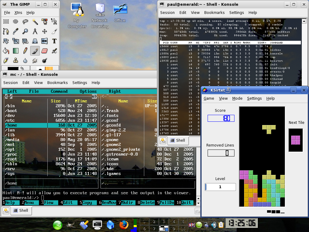Select the Text tool in GIMP
Image resolution: width=309 pixels, height=232 pixels.
[x=54, y=41]
